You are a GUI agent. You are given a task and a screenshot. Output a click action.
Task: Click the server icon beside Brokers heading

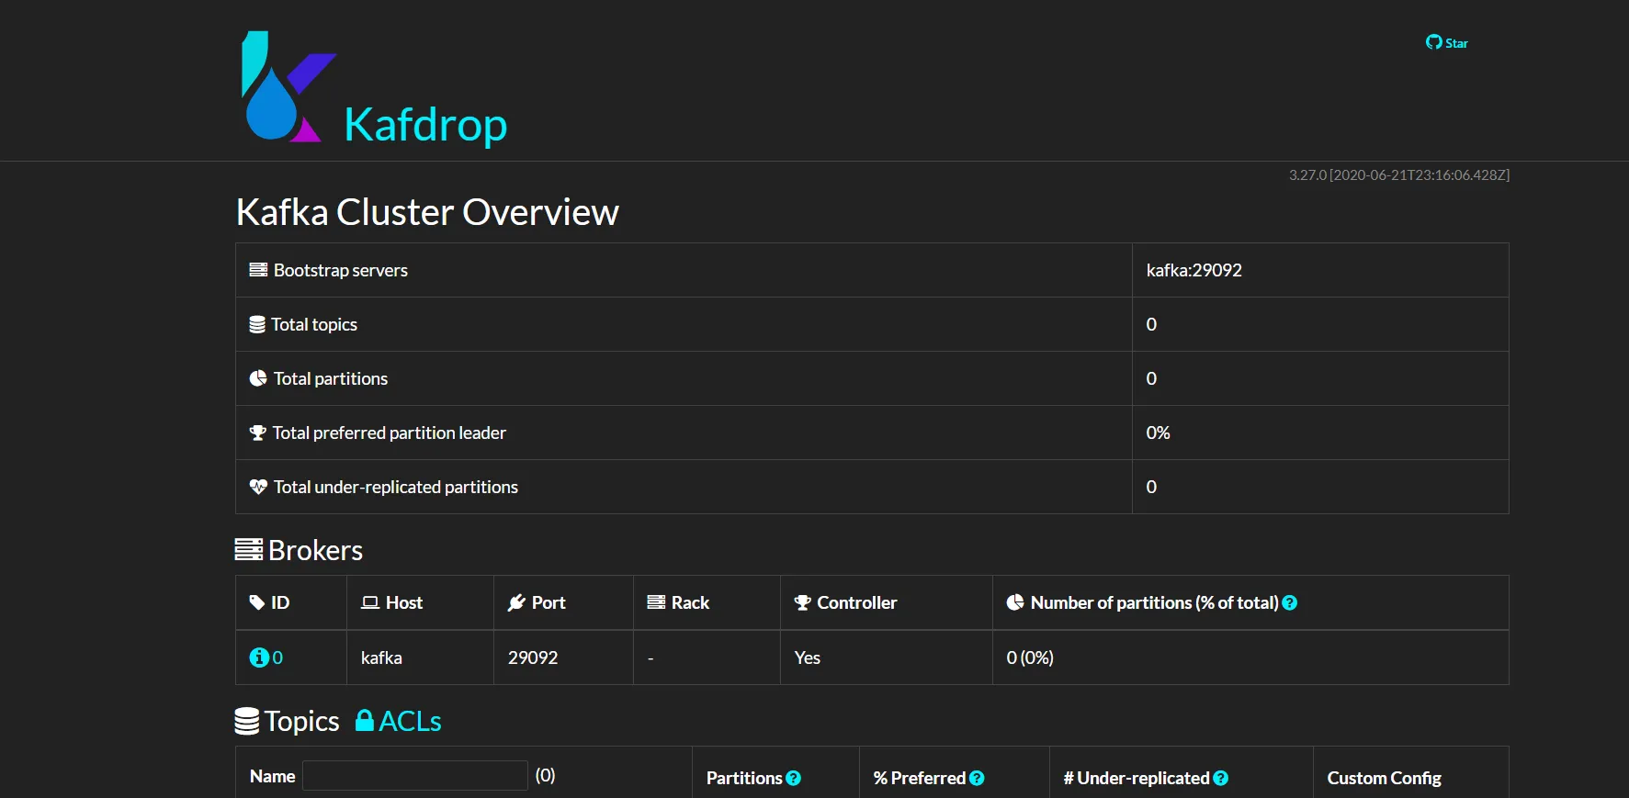tap(249, 549)
